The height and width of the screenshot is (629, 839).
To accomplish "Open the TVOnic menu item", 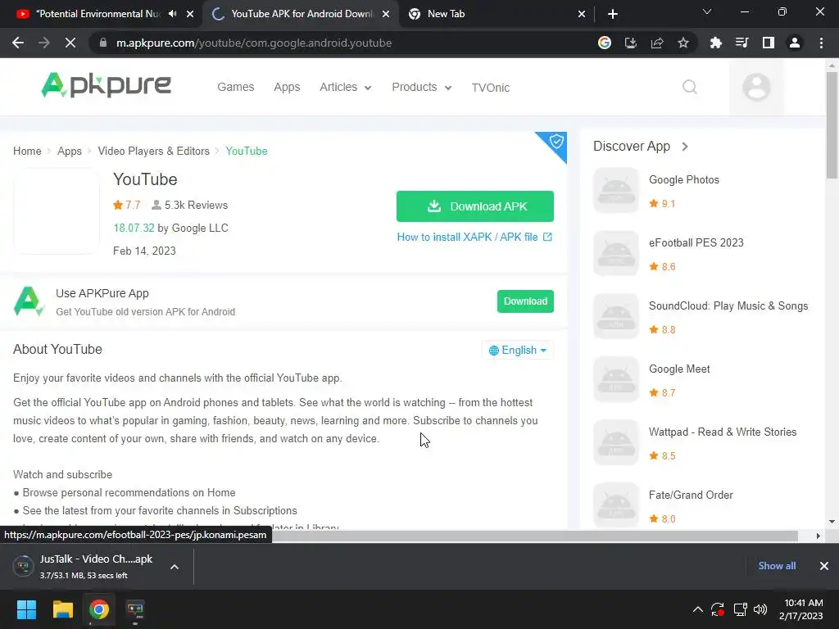I will coord(490,88).
